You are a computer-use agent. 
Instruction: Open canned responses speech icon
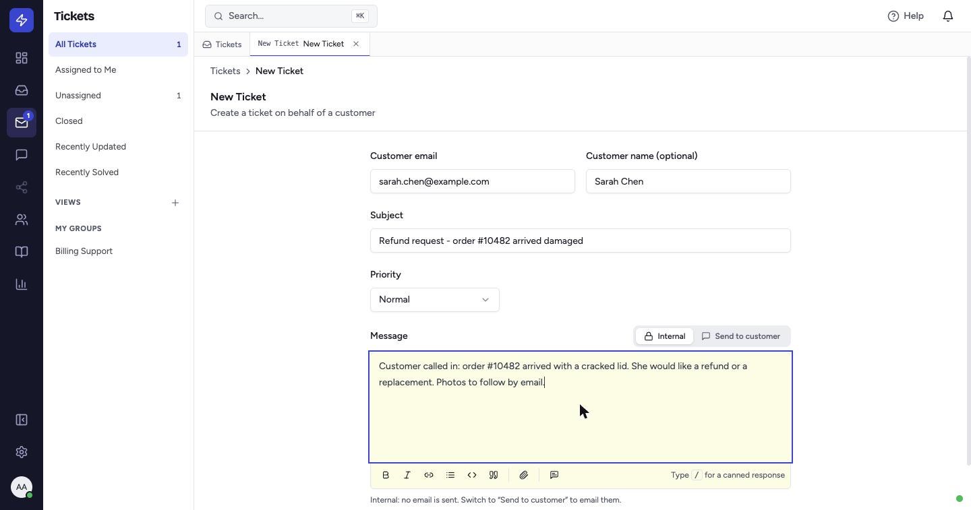pyautogui.click(x=554, y=475)
